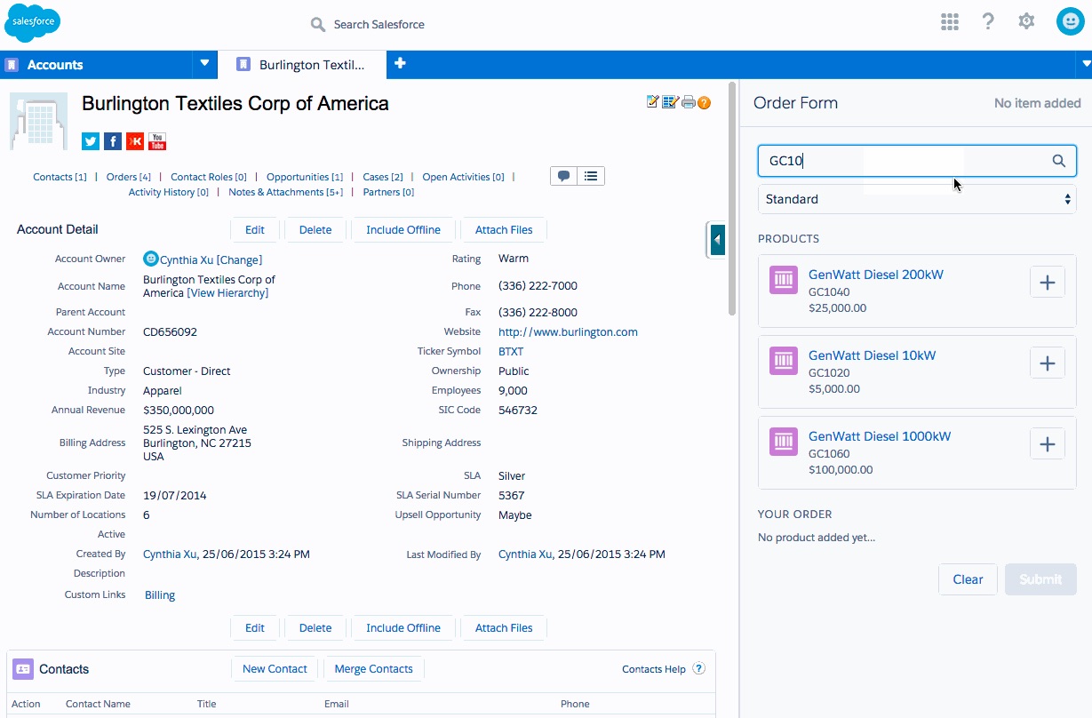Collapse the Order Form sidebar arrow handle
The width and height of the screenshot is (1092, 718).
pyautogui.click(x=717, y=240)
